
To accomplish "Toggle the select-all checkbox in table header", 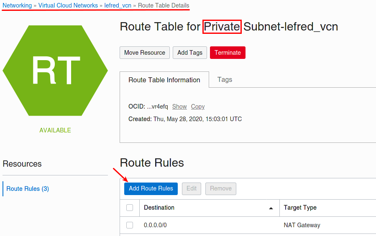I will click(130, 208).
